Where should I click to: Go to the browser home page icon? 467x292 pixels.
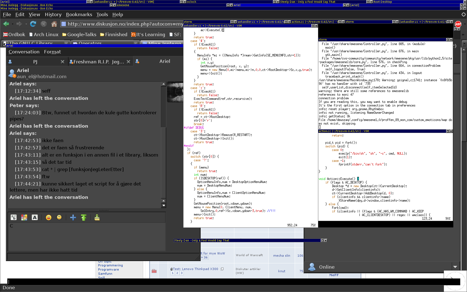[54, 24]
